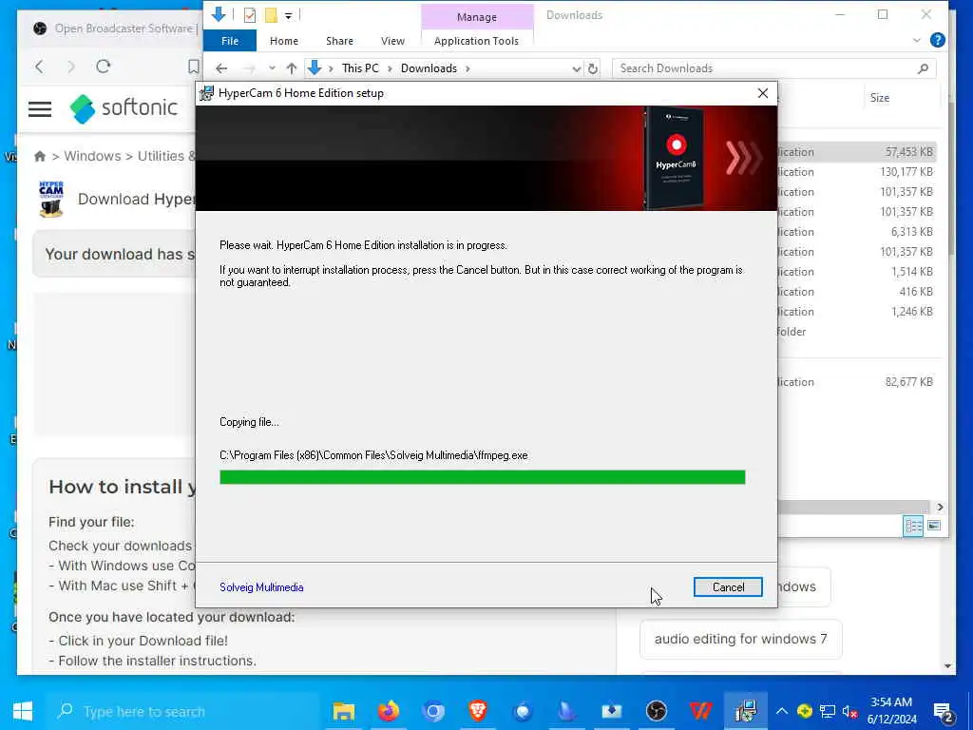Switch to the View ribbon tab
The height and width of the screenshot is (730, 973).
tap(392, 41)
